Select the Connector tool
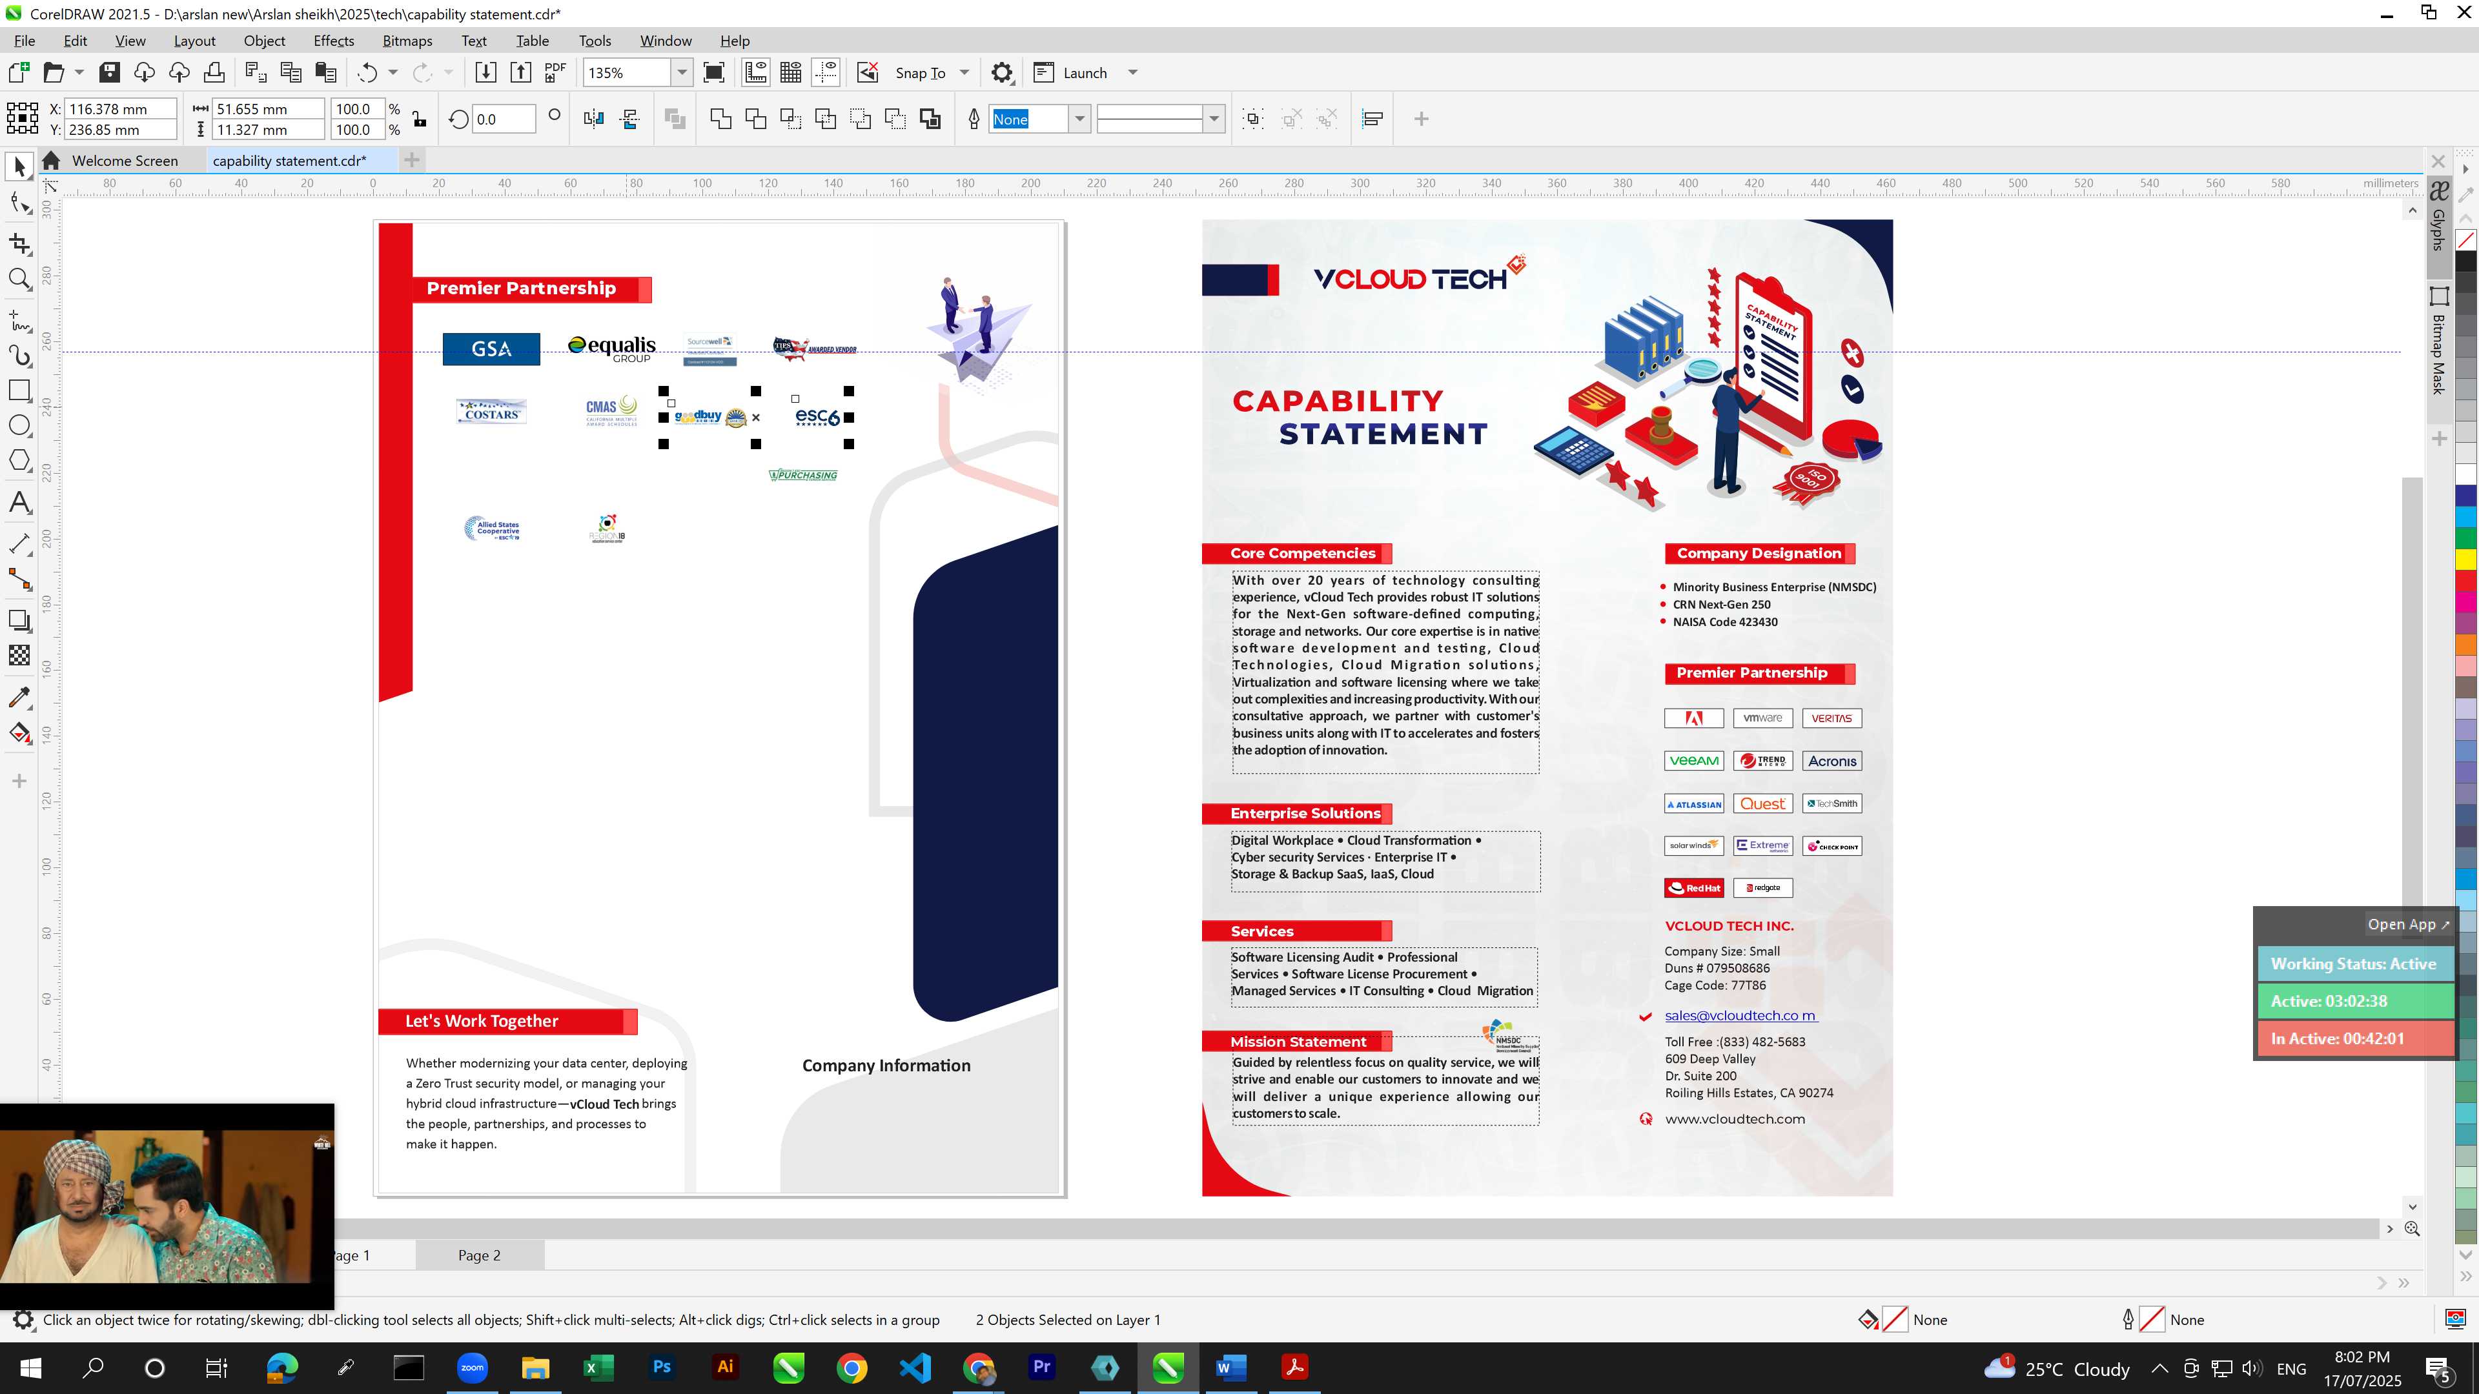This screenshot has width=2479, height=1394. pyautogui.click(x=19, y=579)
